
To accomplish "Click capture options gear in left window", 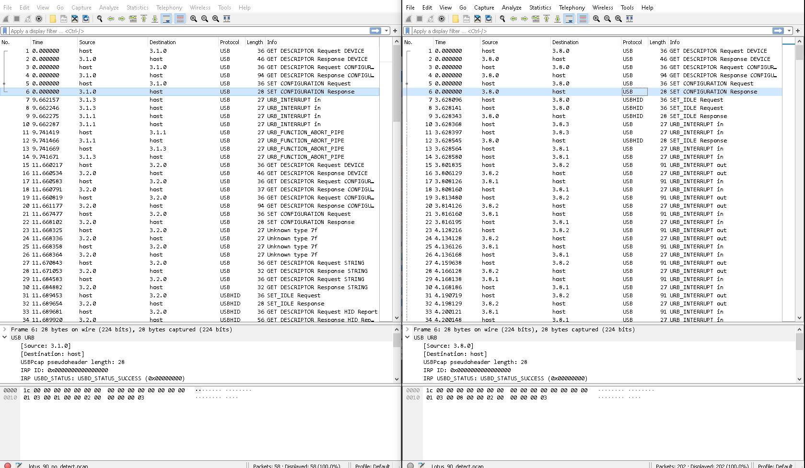I will click(39, 19).
